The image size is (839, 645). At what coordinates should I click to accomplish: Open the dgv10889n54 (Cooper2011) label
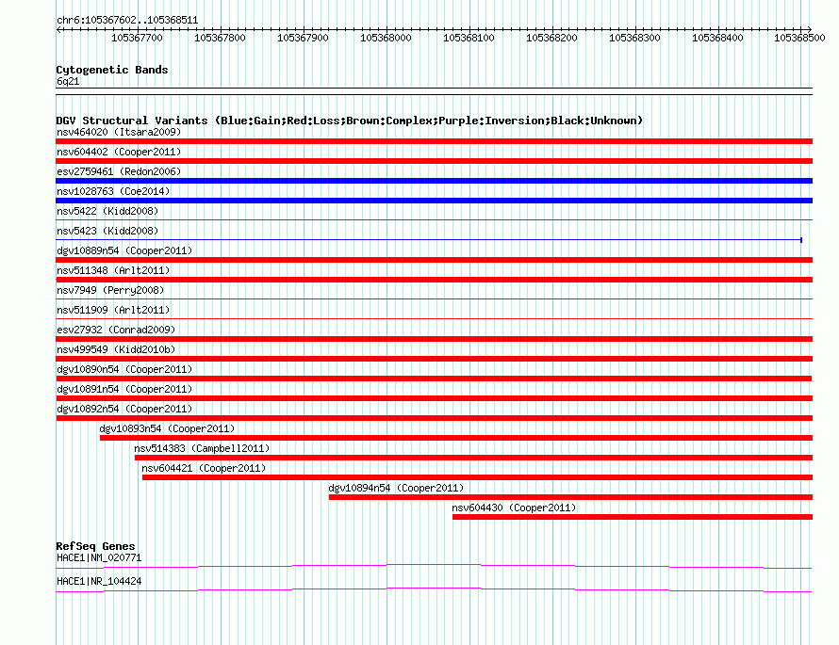point(124,250)
